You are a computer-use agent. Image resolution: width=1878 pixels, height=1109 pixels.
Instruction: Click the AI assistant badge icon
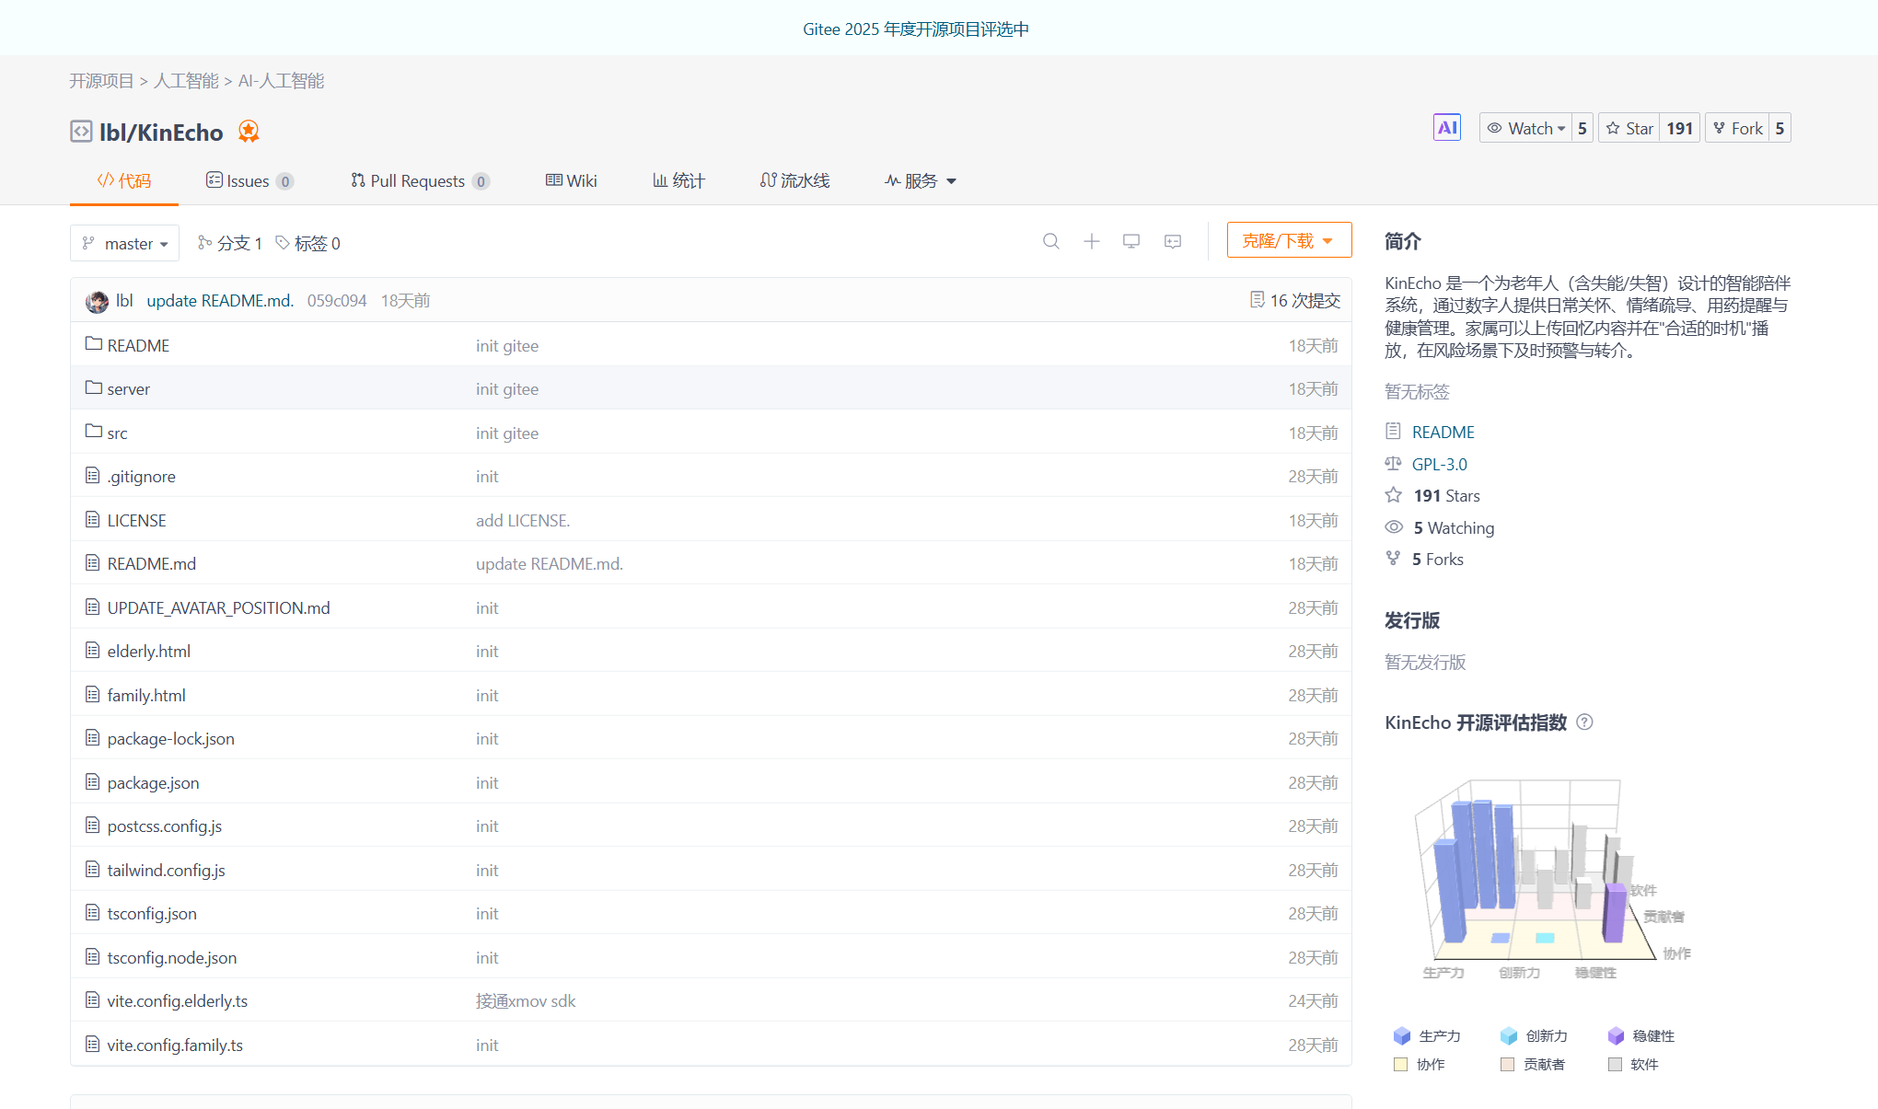pyautogui.click(x=1446, y=128)
